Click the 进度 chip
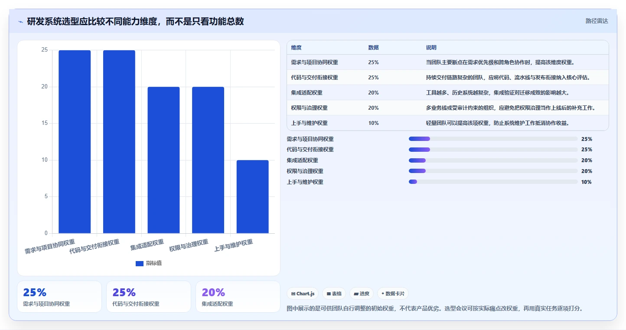Screen dimensions: 626x330 (x=362, y=294)
